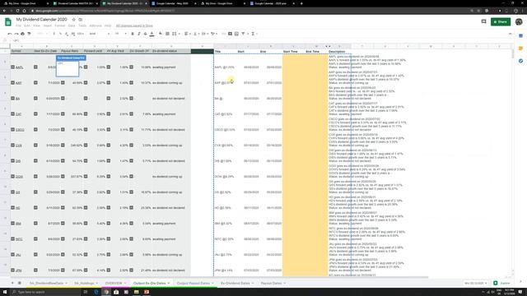This screenshot has width=527, height=296.
Task: Switch to the Ex-Dividend Dates sheet tab
Action: pos(236,283)
